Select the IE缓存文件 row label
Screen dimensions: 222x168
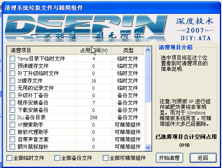(x=30, y=81)
